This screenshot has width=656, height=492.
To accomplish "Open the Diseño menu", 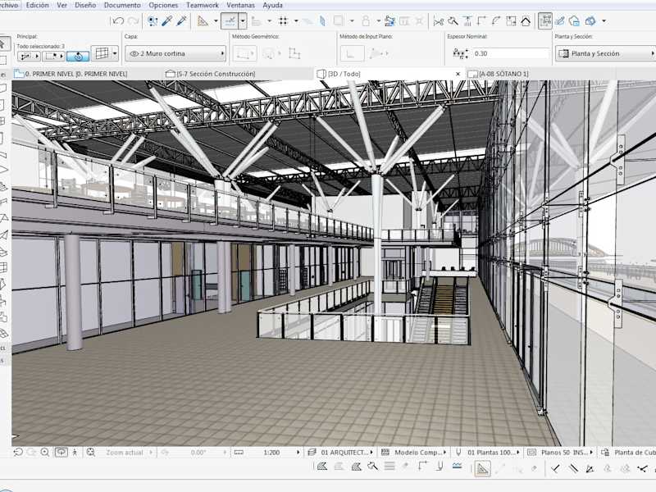I will (85, 5).
